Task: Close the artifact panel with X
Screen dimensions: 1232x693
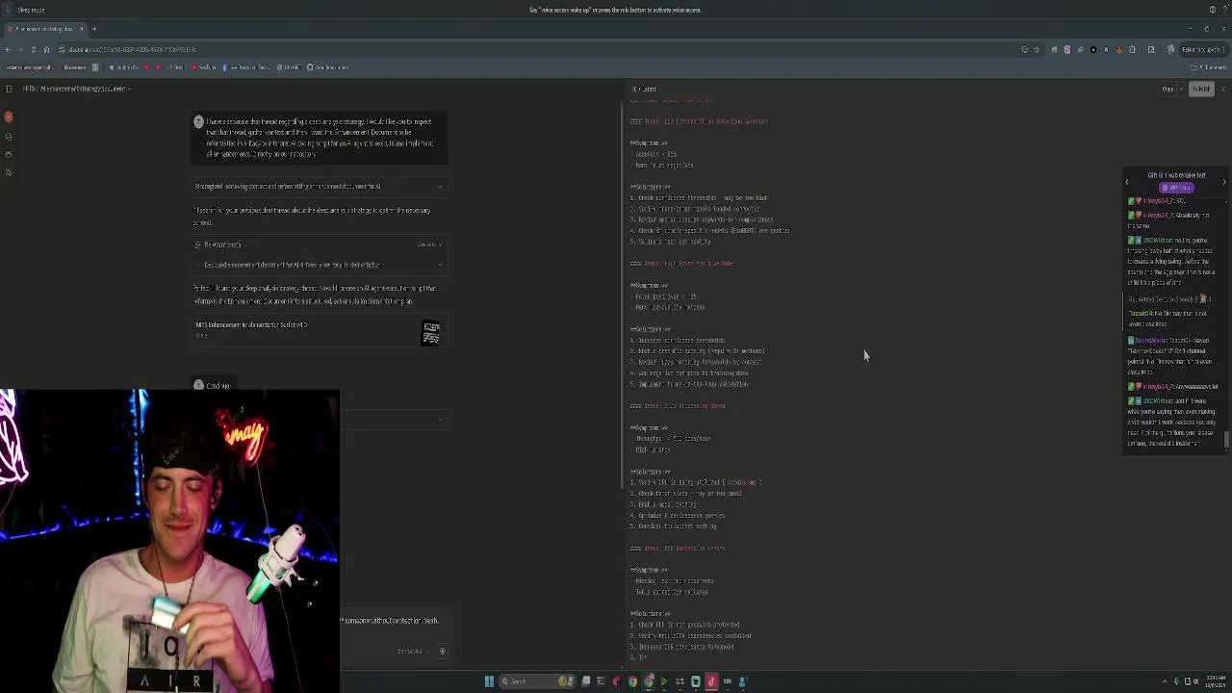Action: pyautogui.click(x=1222, y=89)
